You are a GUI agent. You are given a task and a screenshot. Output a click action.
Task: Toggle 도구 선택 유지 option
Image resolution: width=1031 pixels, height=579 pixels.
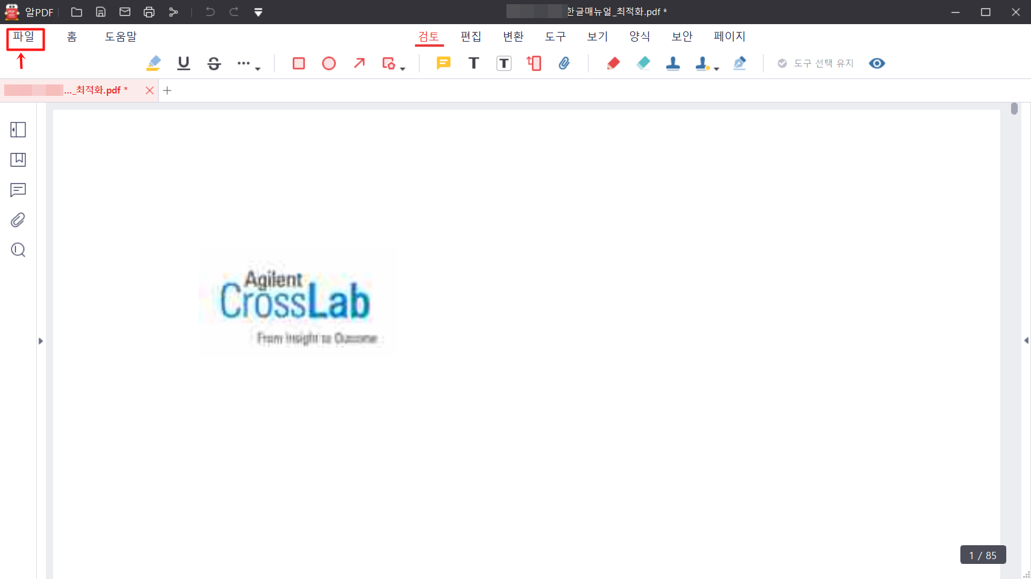(816, 63)
